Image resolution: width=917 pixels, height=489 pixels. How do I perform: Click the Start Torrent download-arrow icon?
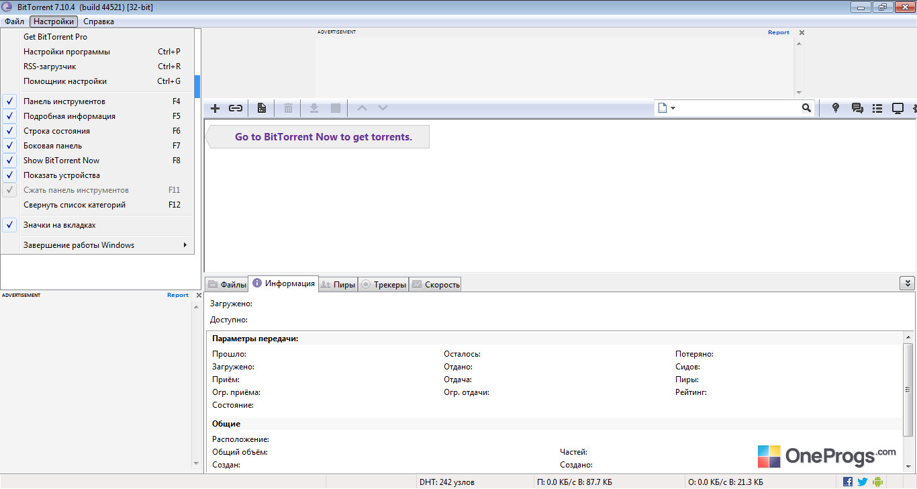click(x=313, y=108)
